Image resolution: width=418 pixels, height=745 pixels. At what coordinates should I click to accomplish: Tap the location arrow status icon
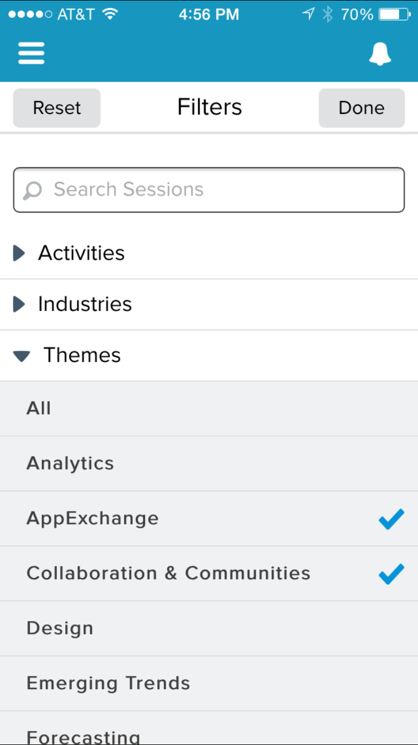(308, 15)
